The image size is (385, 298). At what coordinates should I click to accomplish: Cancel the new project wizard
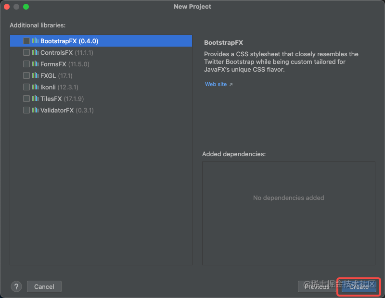44,286
